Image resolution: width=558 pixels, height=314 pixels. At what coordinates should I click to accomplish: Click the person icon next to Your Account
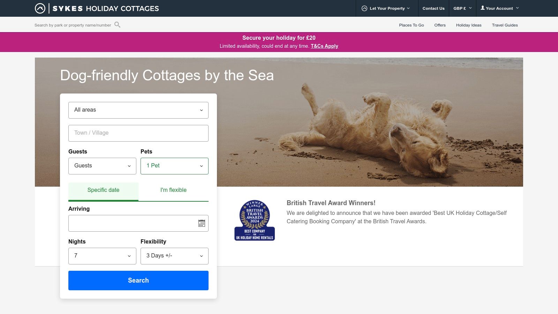pos(483,8)
